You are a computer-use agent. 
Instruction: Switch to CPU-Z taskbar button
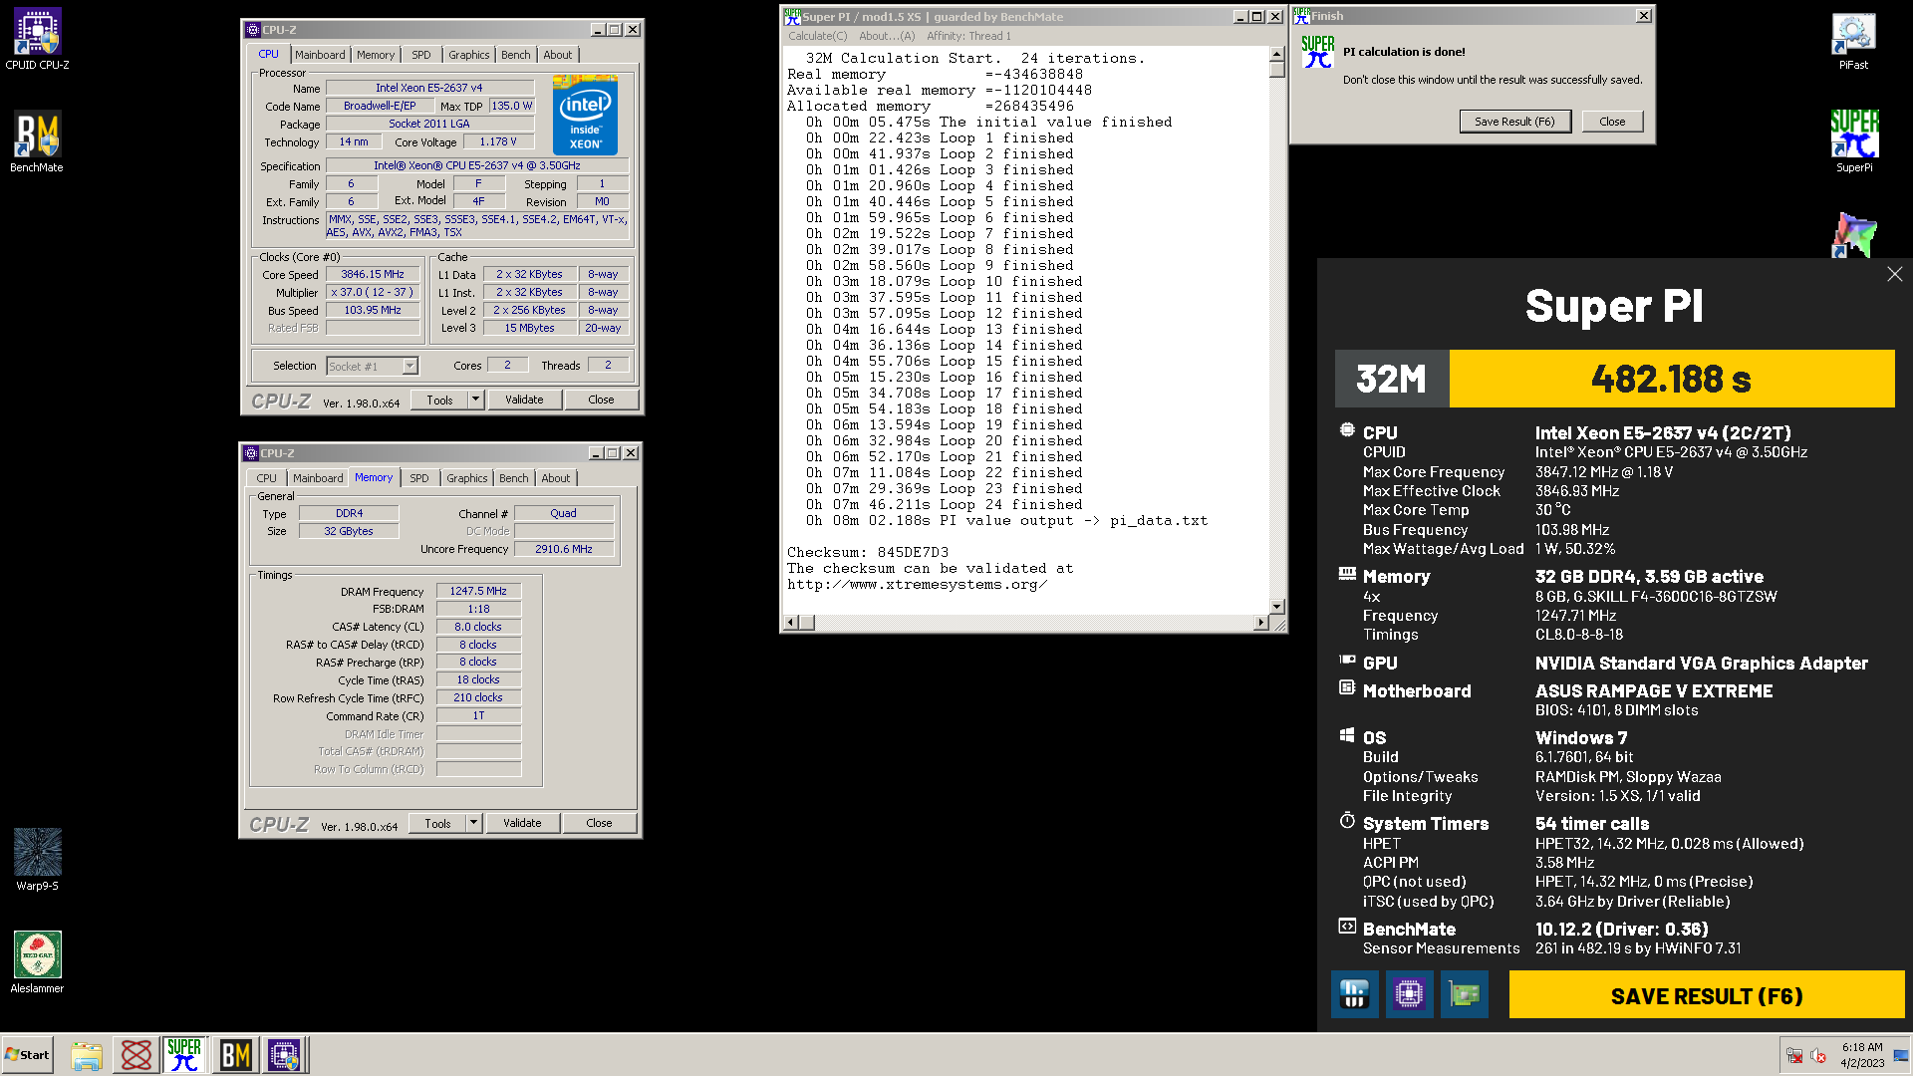pos(284,1055)
